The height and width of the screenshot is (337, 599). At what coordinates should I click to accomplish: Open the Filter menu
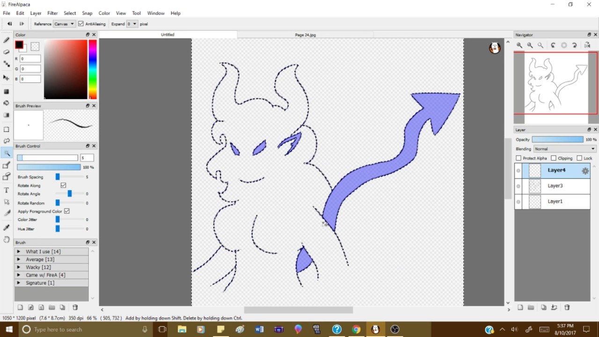point(52,13)
